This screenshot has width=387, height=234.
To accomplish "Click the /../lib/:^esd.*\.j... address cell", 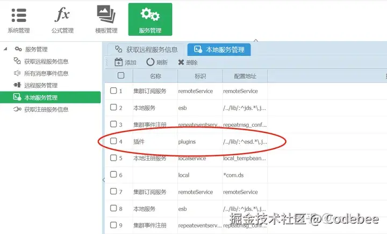I will pos(245,141).
